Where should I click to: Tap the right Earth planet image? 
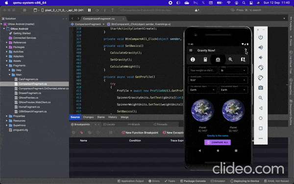(x=233, y=110)
